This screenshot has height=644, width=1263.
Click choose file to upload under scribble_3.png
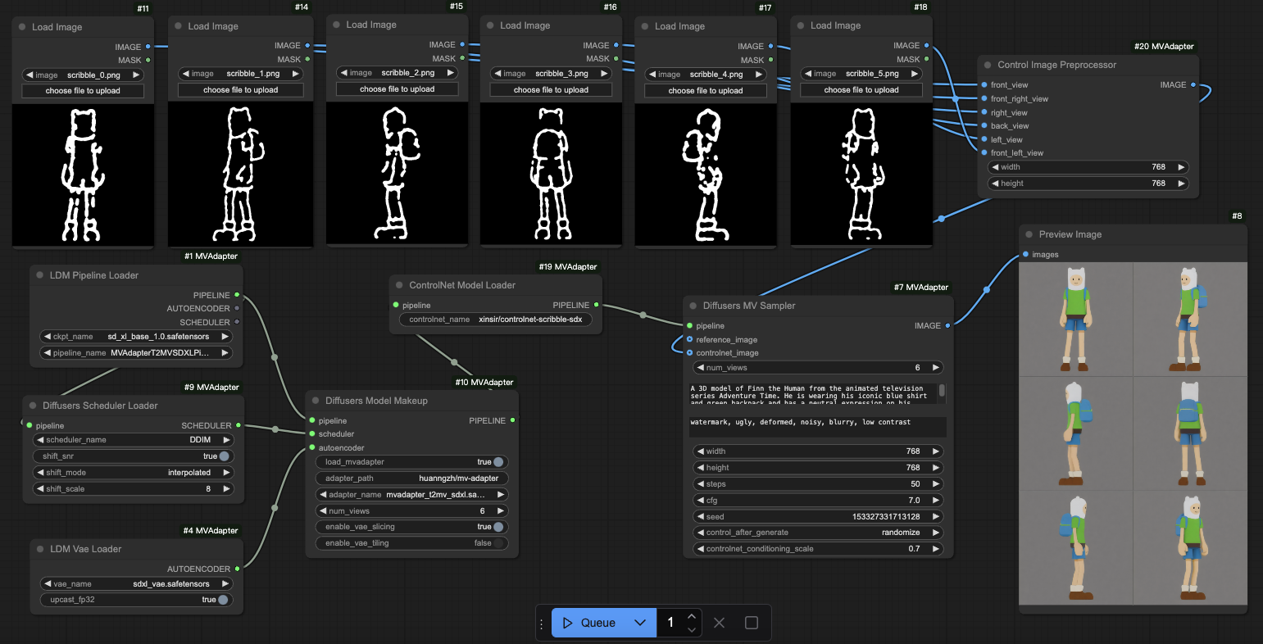(551, 90)
